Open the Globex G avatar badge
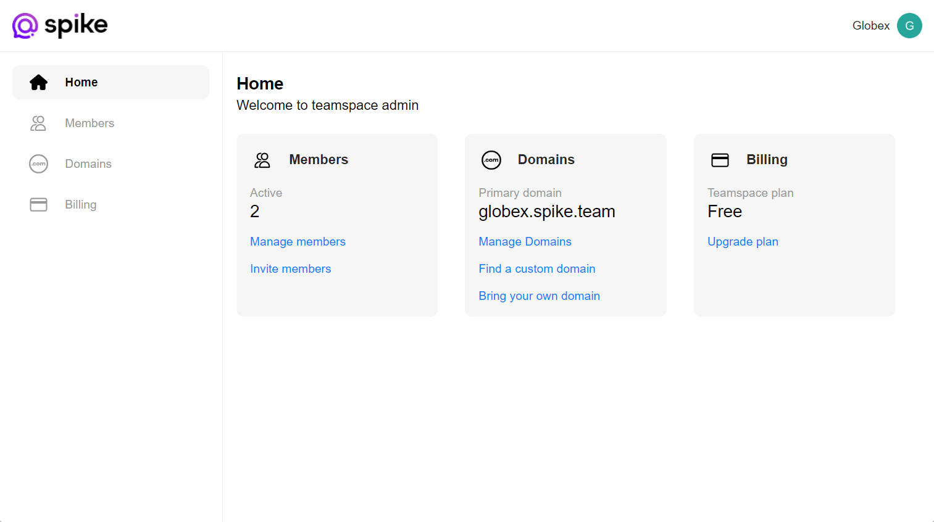This screenshot has height=522, width=934. tap(909, 25)
